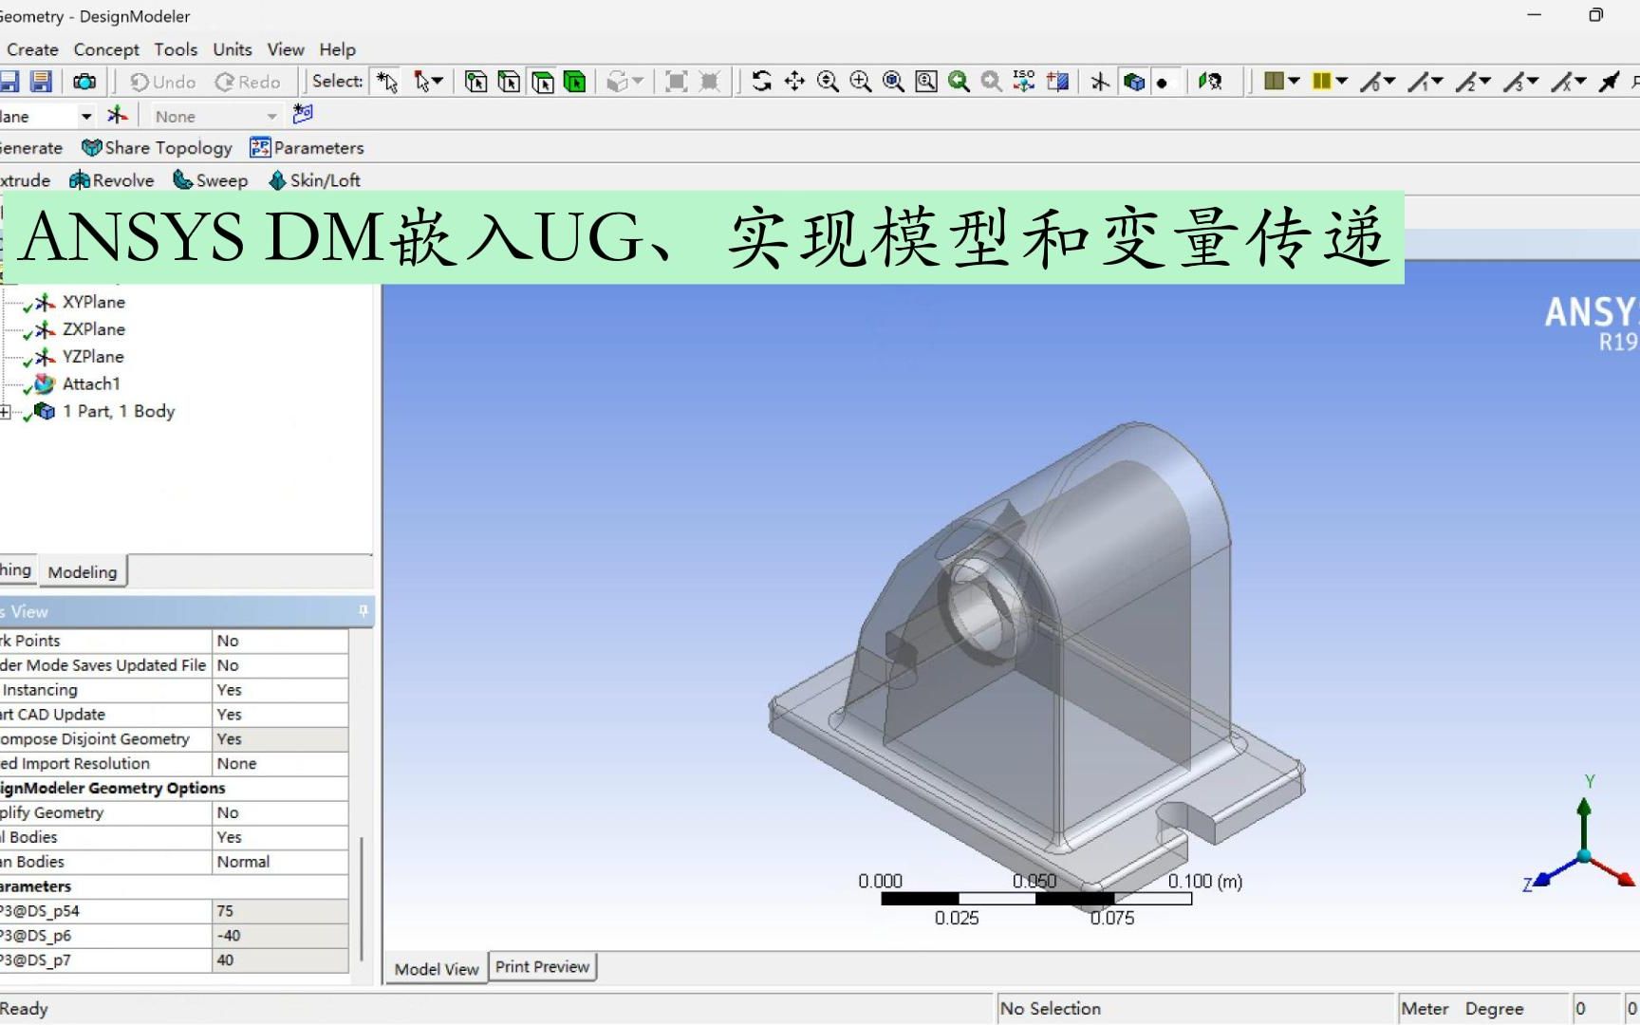Open the Tools menu
The width and height of the screenshot is (1640, 1025).
pyautogui.click(x=175, y=48)
